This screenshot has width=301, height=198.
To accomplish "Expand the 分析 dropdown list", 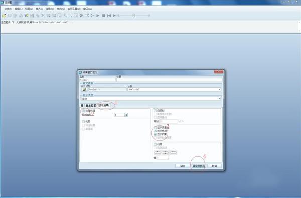I will click(x=219, y=89).
